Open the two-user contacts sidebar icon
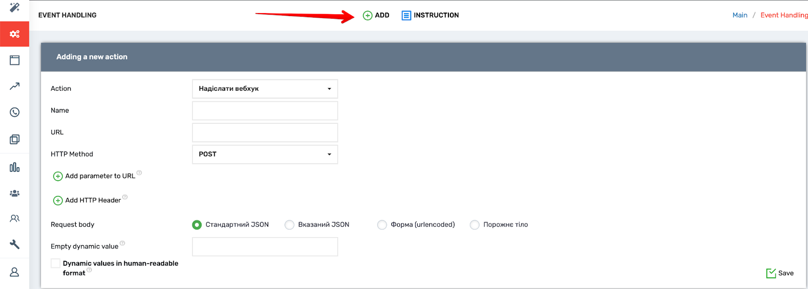This screenshot has height=289, width=808. tap(15, 219)
